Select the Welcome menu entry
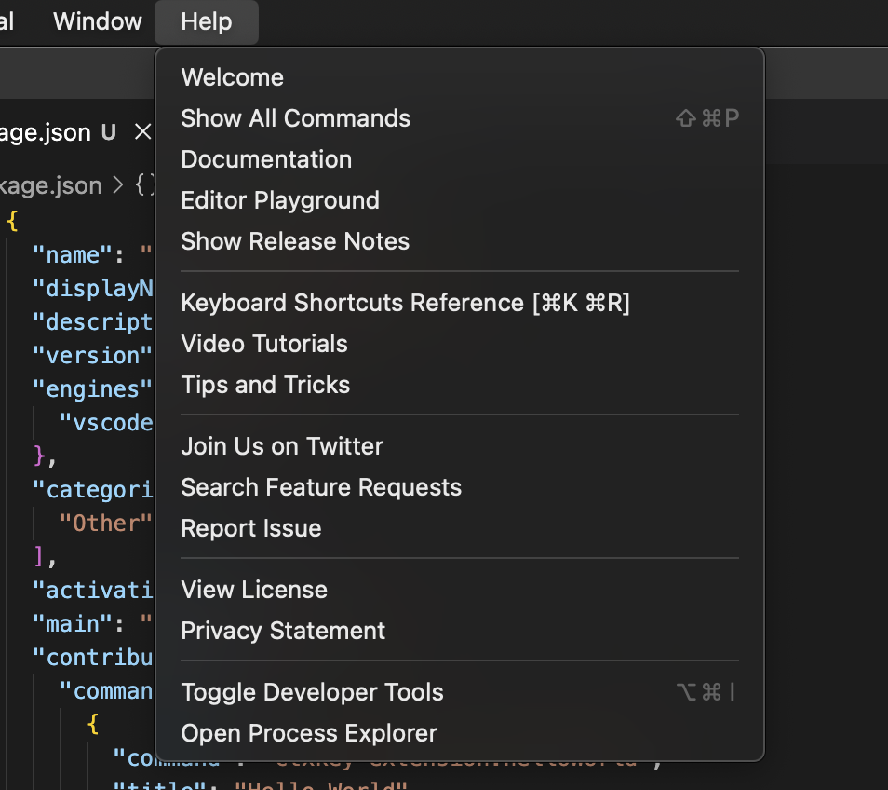The image size is (888, 790). (x=232, y=77)
